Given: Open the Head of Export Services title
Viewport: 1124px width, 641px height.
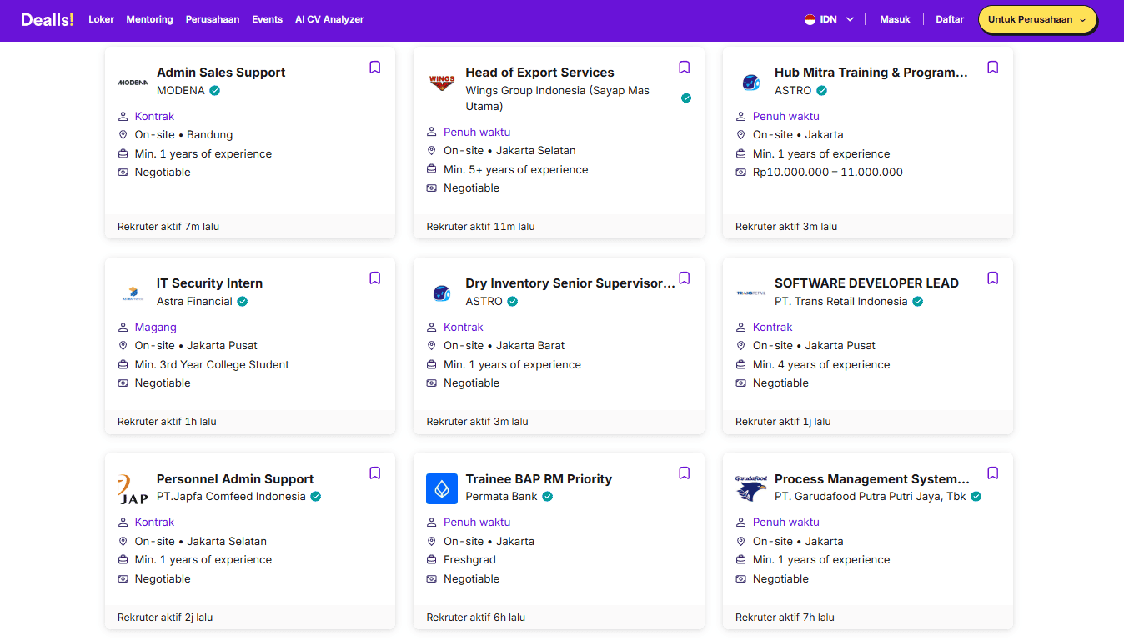Looking at the screenshot, I should click(539, 73).
